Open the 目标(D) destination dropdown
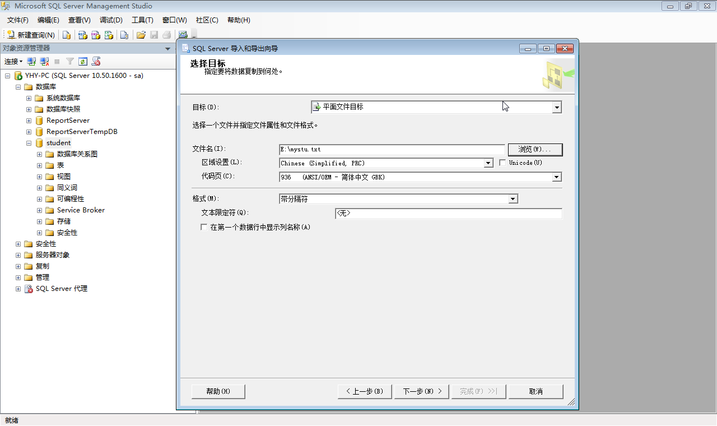 click(557, 107)
